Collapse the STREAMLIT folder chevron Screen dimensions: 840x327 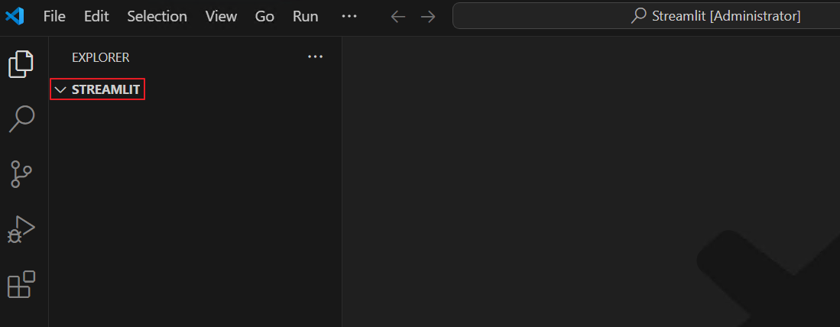coord(60,90)
